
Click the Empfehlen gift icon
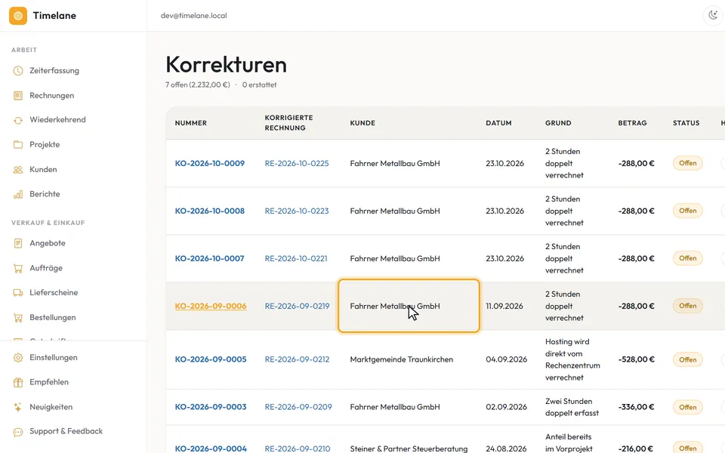click(18, 382)
